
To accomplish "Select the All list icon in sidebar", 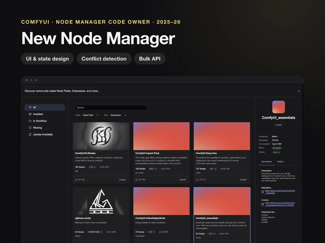I will pos(30,107).
